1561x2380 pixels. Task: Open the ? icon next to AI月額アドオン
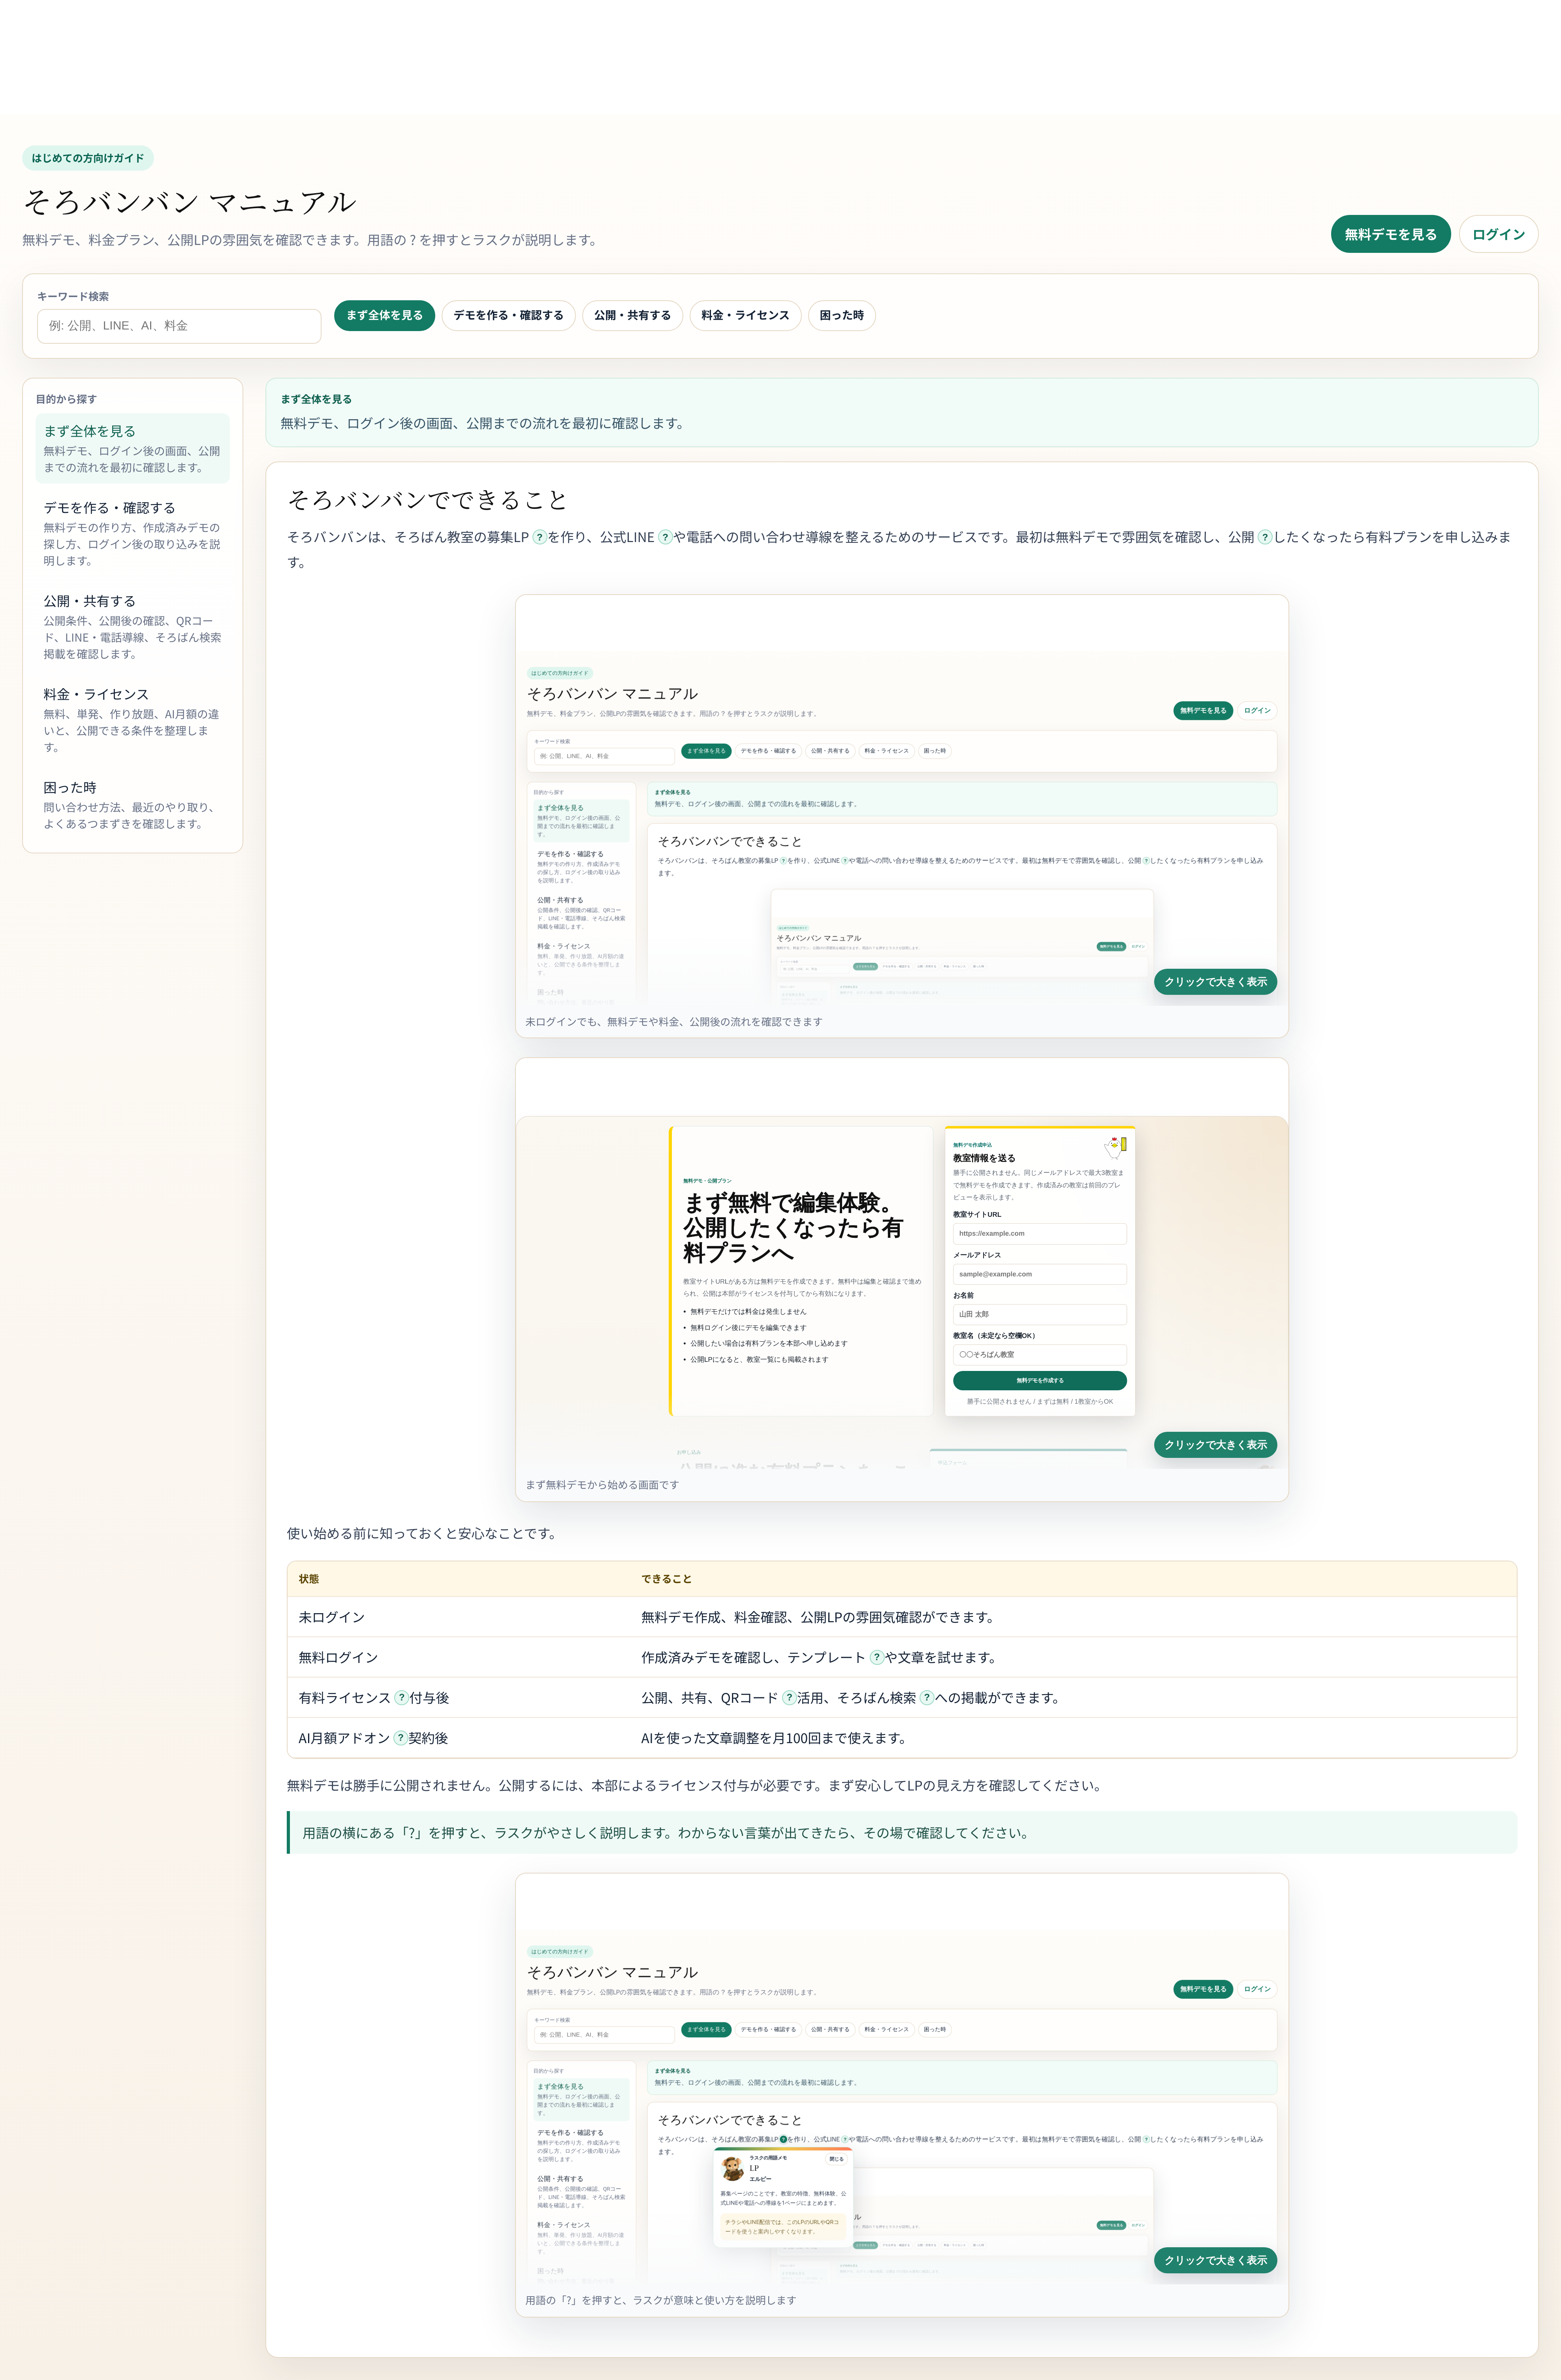[400, 1738]
